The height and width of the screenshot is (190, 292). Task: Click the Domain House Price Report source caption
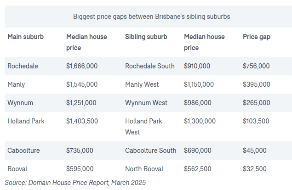[x=75, y=183]
